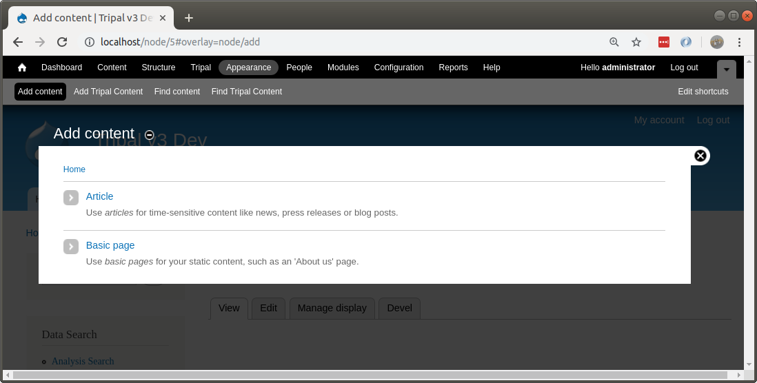This screenshot has width=757, height=383.
Task: Click the Drupal home icon in admin bar
Action: click(22, 68)
